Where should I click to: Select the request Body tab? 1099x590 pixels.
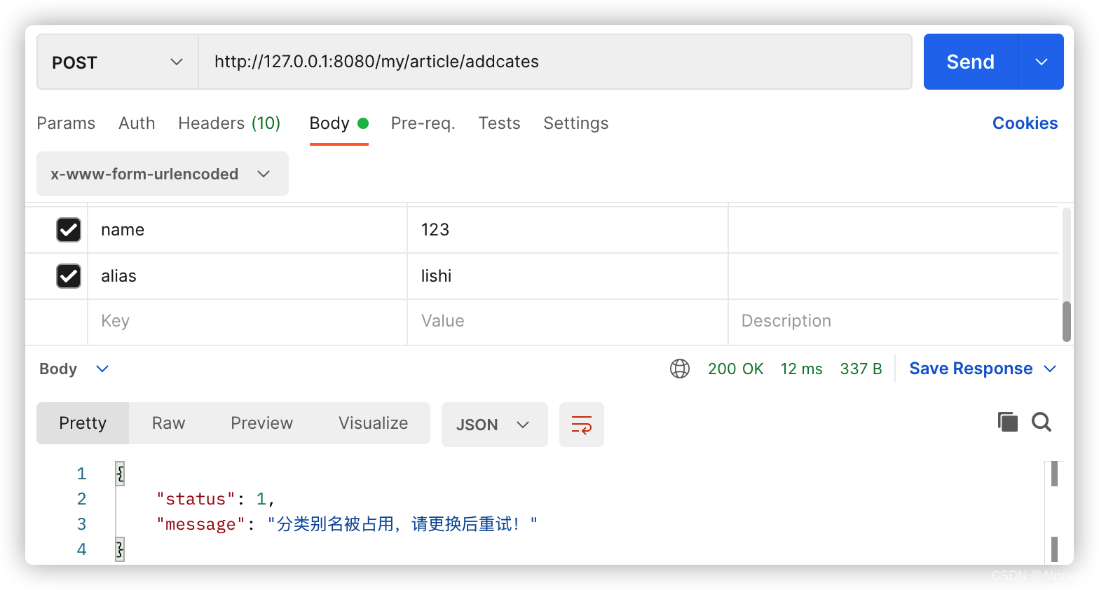339,123
